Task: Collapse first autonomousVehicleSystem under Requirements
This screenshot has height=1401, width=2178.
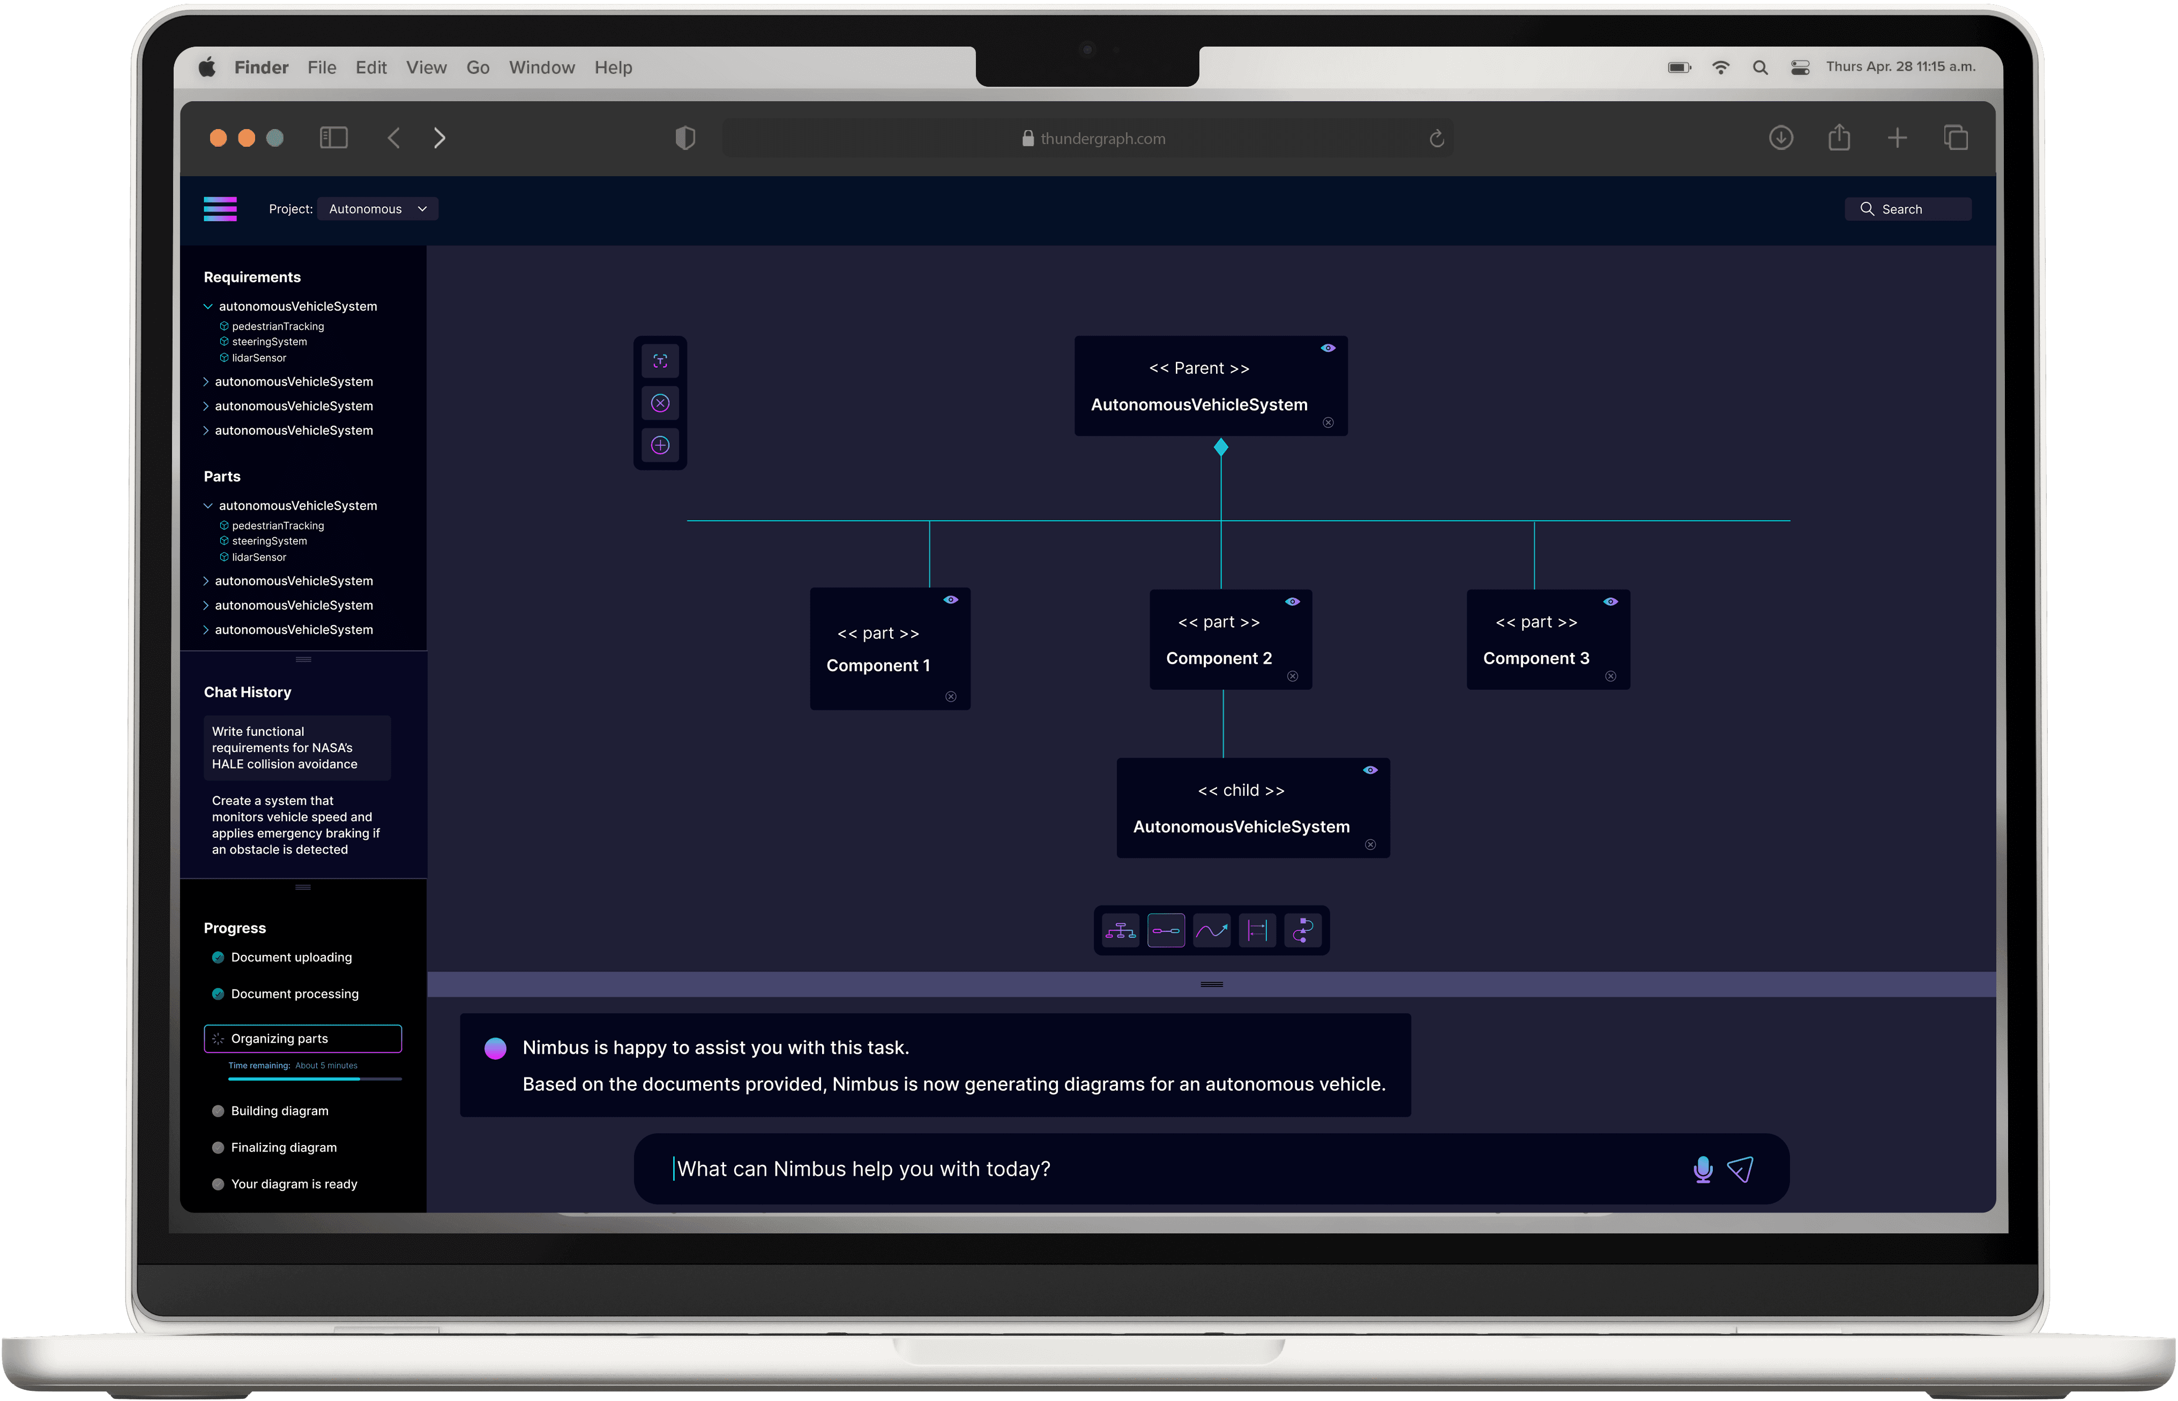Action: point(208,306)
